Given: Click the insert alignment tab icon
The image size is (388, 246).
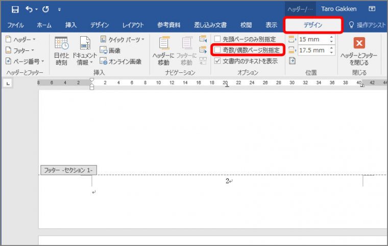Looking at the screenshot, I should tap(292, 61).
